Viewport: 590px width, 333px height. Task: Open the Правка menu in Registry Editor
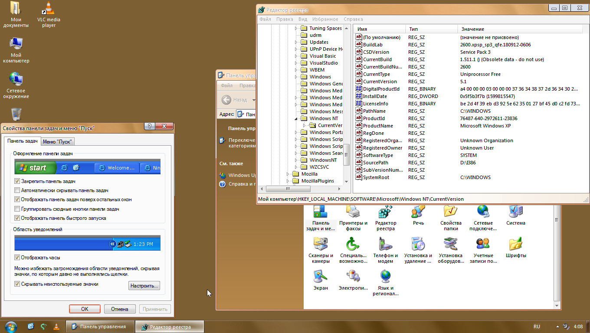pos(285,19)
